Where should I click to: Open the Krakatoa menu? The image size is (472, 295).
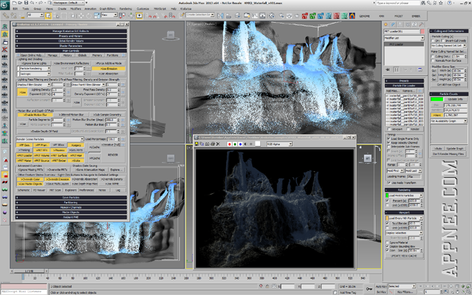tap(185, 9)
